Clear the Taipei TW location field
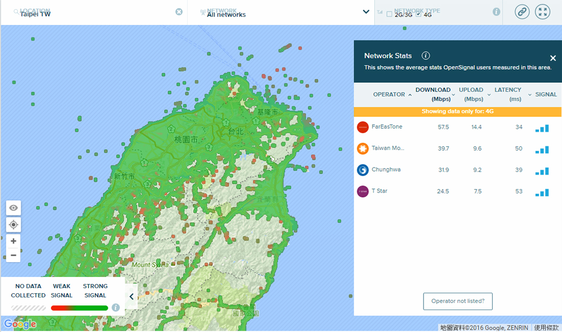Screen dimensions: 562x332 click(x=179, y=12)
